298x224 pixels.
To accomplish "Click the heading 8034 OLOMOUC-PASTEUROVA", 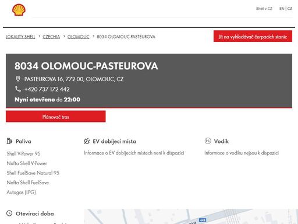I will tap(86, 66).
